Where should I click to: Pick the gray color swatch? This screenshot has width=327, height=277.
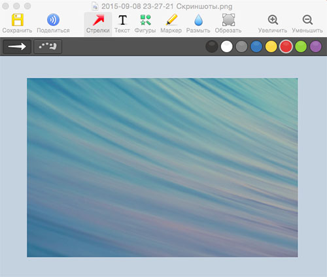pyautogui.click(x=241, y=46)
